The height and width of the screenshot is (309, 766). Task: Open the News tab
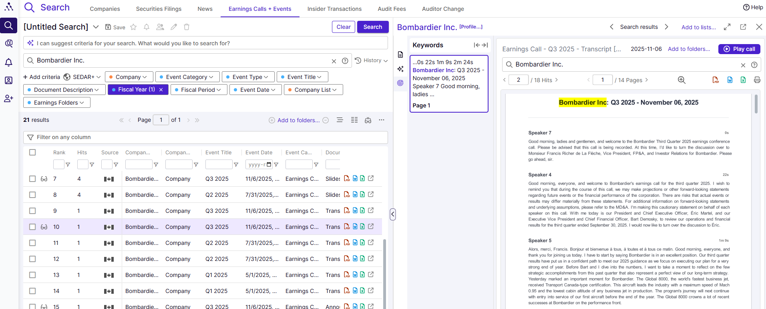coord(205,9)
